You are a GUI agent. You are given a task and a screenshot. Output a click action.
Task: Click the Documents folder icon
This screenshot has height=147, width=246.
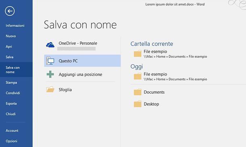click(x=138, y=92)
